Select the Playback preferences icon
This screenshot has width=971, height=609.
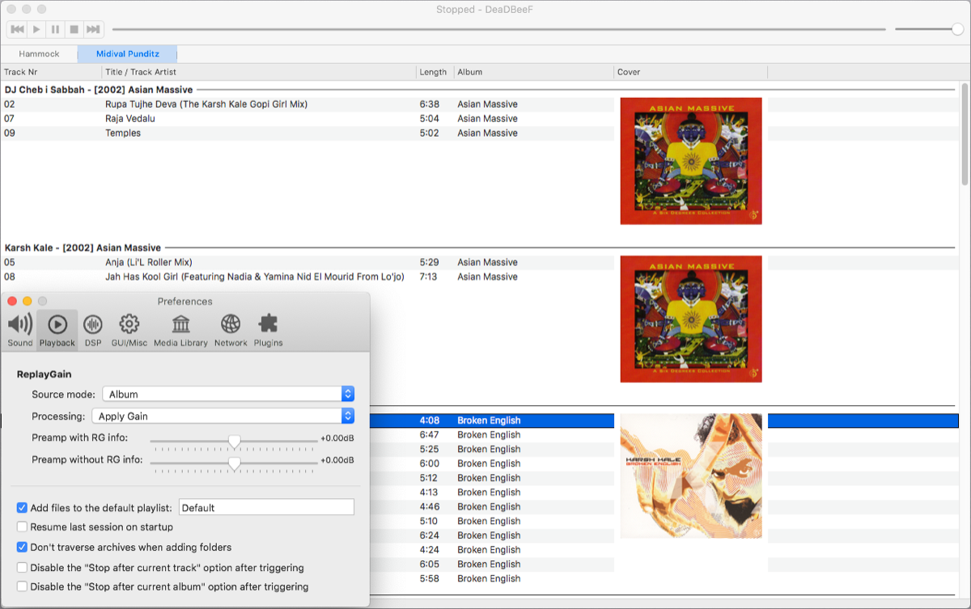click(x=57, y=328)
